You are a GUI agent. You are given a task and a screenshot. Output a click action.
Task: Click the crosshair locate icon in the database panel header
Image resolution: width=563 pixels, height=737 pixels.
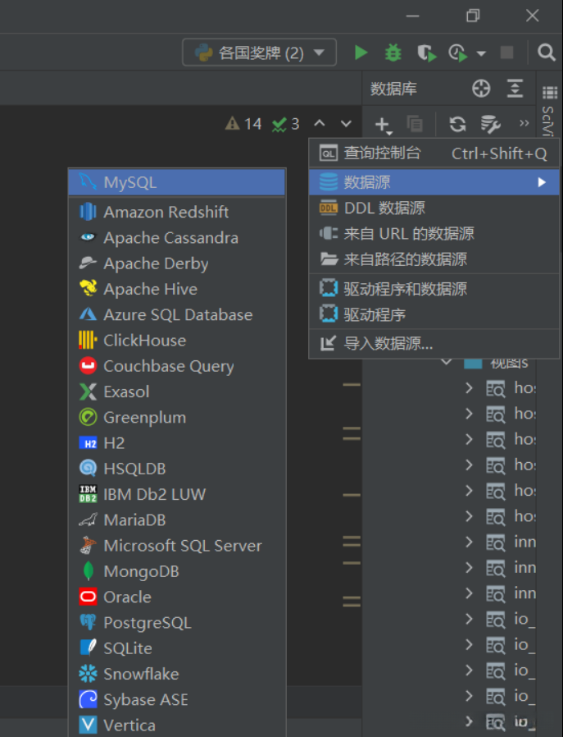(x=481, y=89)
